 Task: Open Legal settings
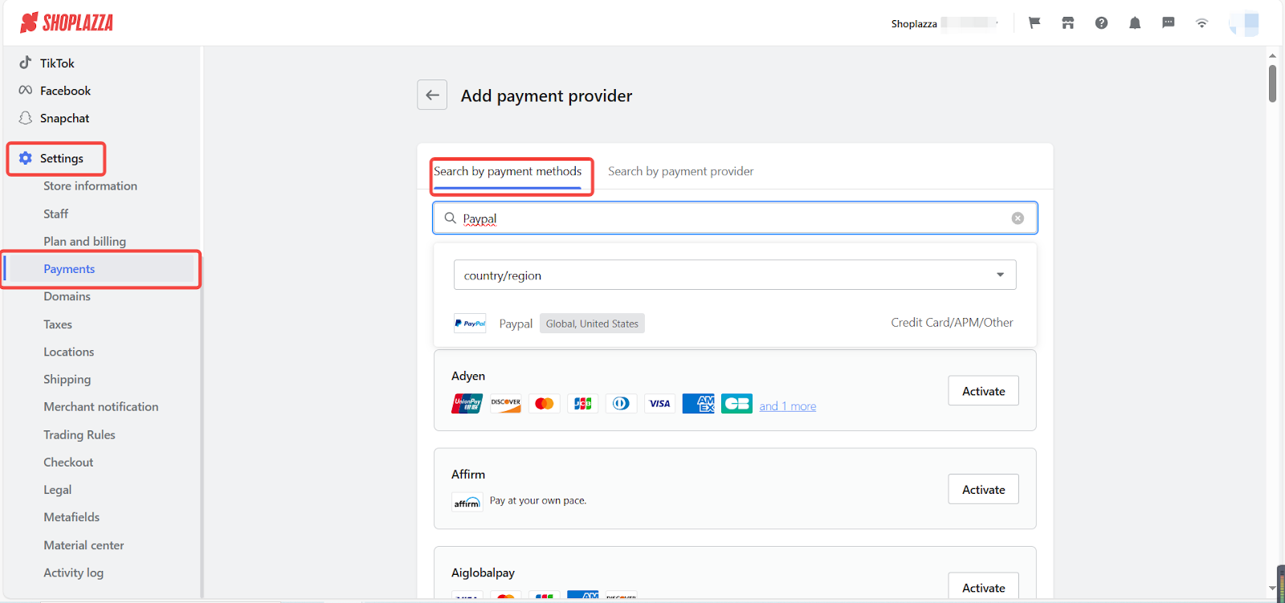[x=57, y=490]
